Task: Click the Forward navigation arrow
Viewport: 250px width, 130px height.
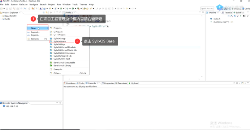Action: point(133,9)
